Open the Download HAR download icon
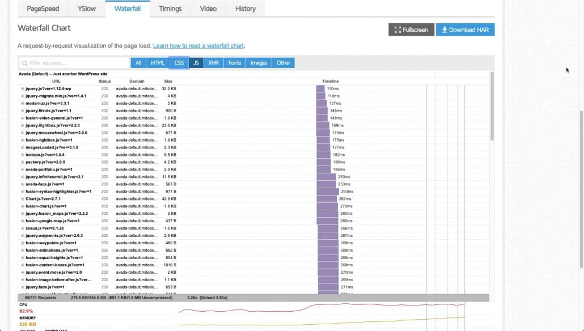Image resolution: width=584 pixels, height=331 pixels. (446, 30)
